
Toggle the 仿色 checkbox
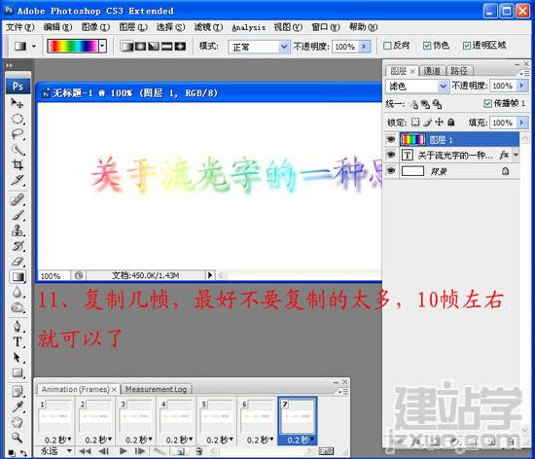tap(427, 46)
